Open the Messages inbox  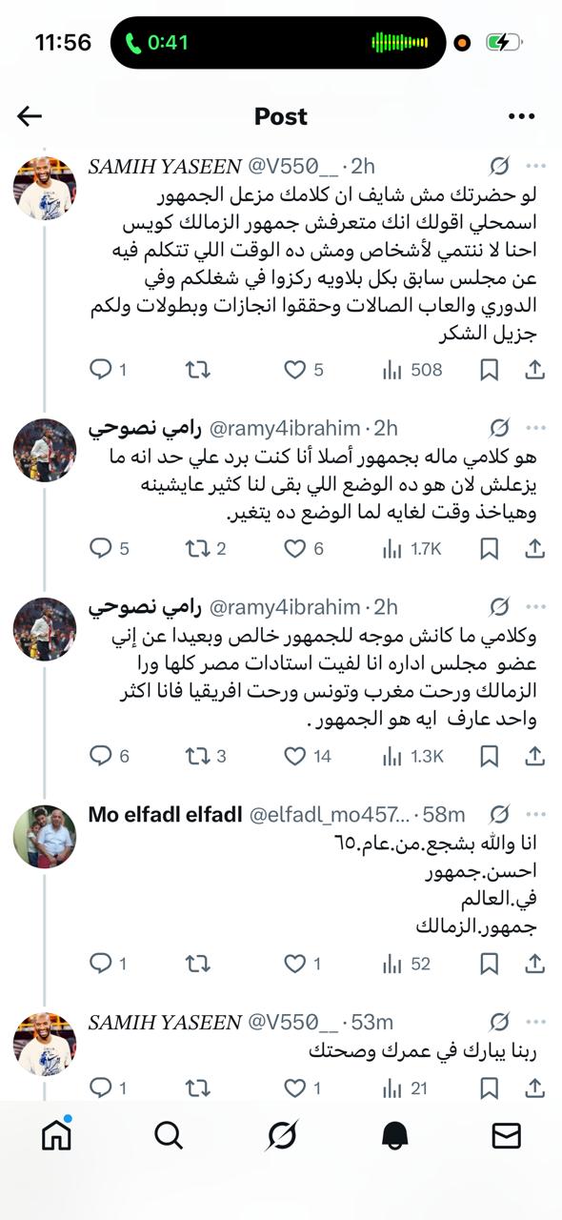(506, 1134)
